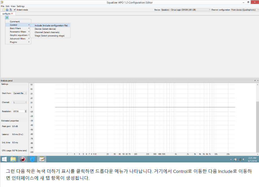Select Channel (Select channels) entry
Viewport: 259px width, 187px height.
point(51,32)
